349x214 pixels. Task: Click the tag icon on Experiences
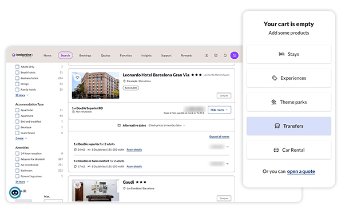click(x=275, y=78)
